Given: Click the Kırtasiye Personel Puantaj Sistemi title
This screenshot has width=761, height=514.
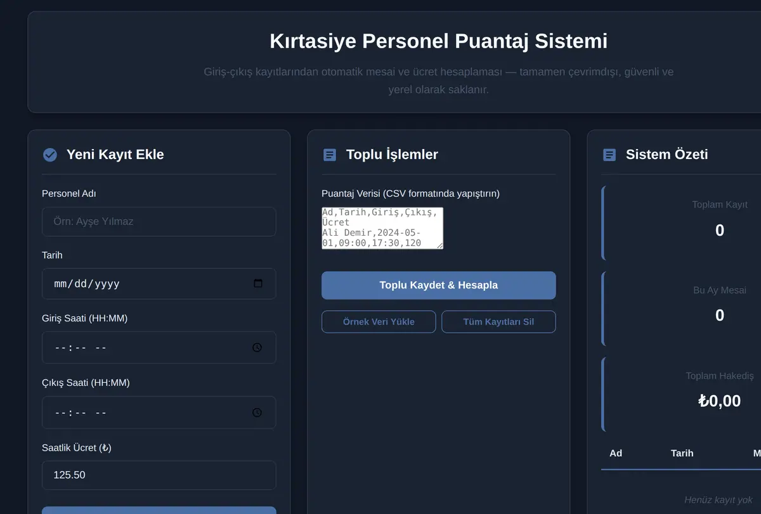Looking at the screenshot, I should tap(439, 41).
